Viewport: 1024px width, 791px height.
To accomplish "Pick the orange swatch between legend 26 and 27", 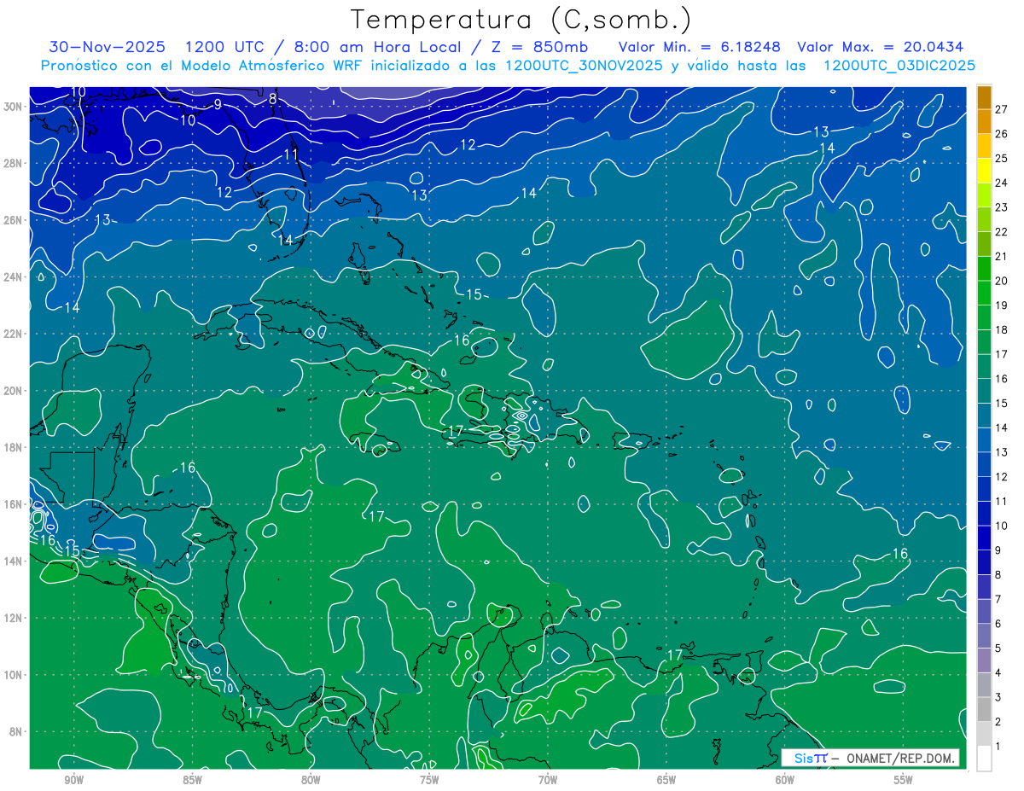I will (x=984, y=121).
